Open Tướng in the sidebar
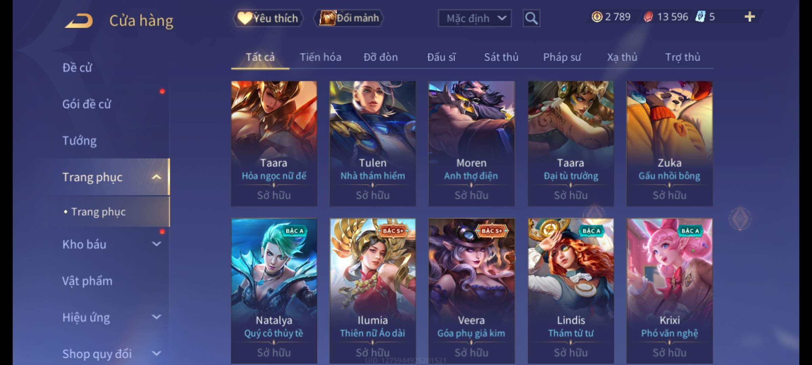 coord(80,140)
